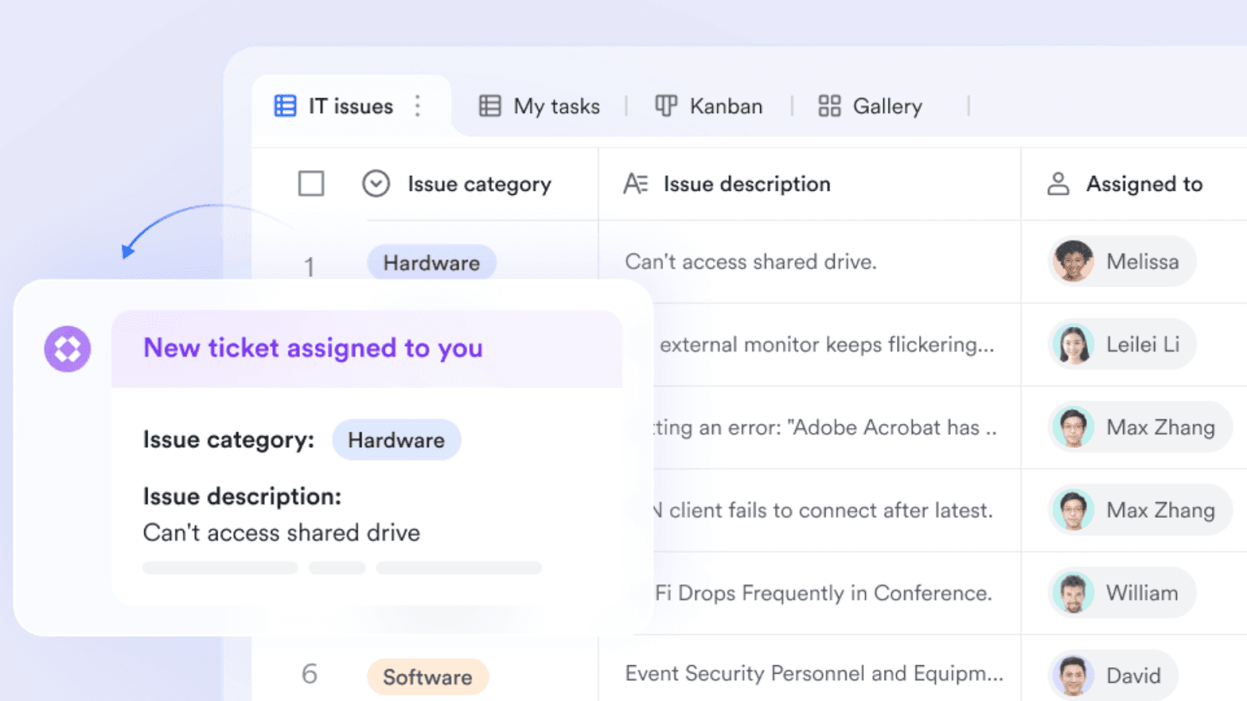Toggle the select-all checkbox in header
Screen dimensions: 1247x701
point(311,184)
